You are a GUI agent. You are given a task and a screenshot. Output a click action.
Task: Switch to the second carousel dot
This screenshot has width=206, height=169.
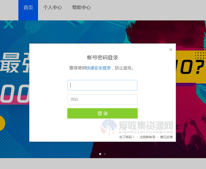105,154
